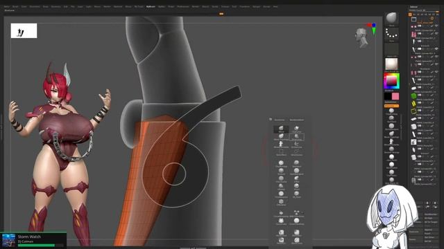This screenshot has height=249, width=444.
Task: Select the brush directly below the highlighted popup brush
Action: (x=281, y=137)
